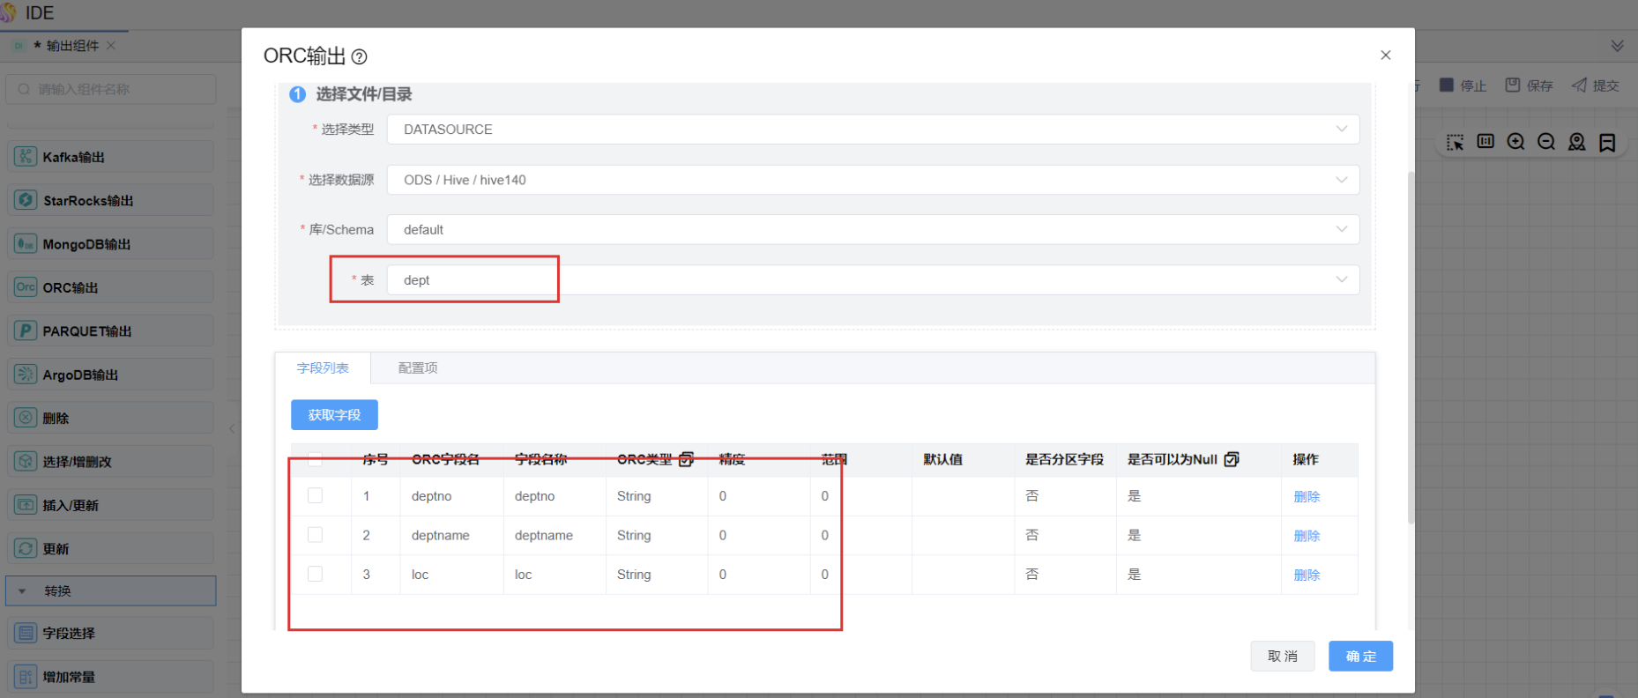Zoom out of the canvas
The height and width of the screenshot is (698, 1638).
pyautogui.click(x=1546, y=142)
